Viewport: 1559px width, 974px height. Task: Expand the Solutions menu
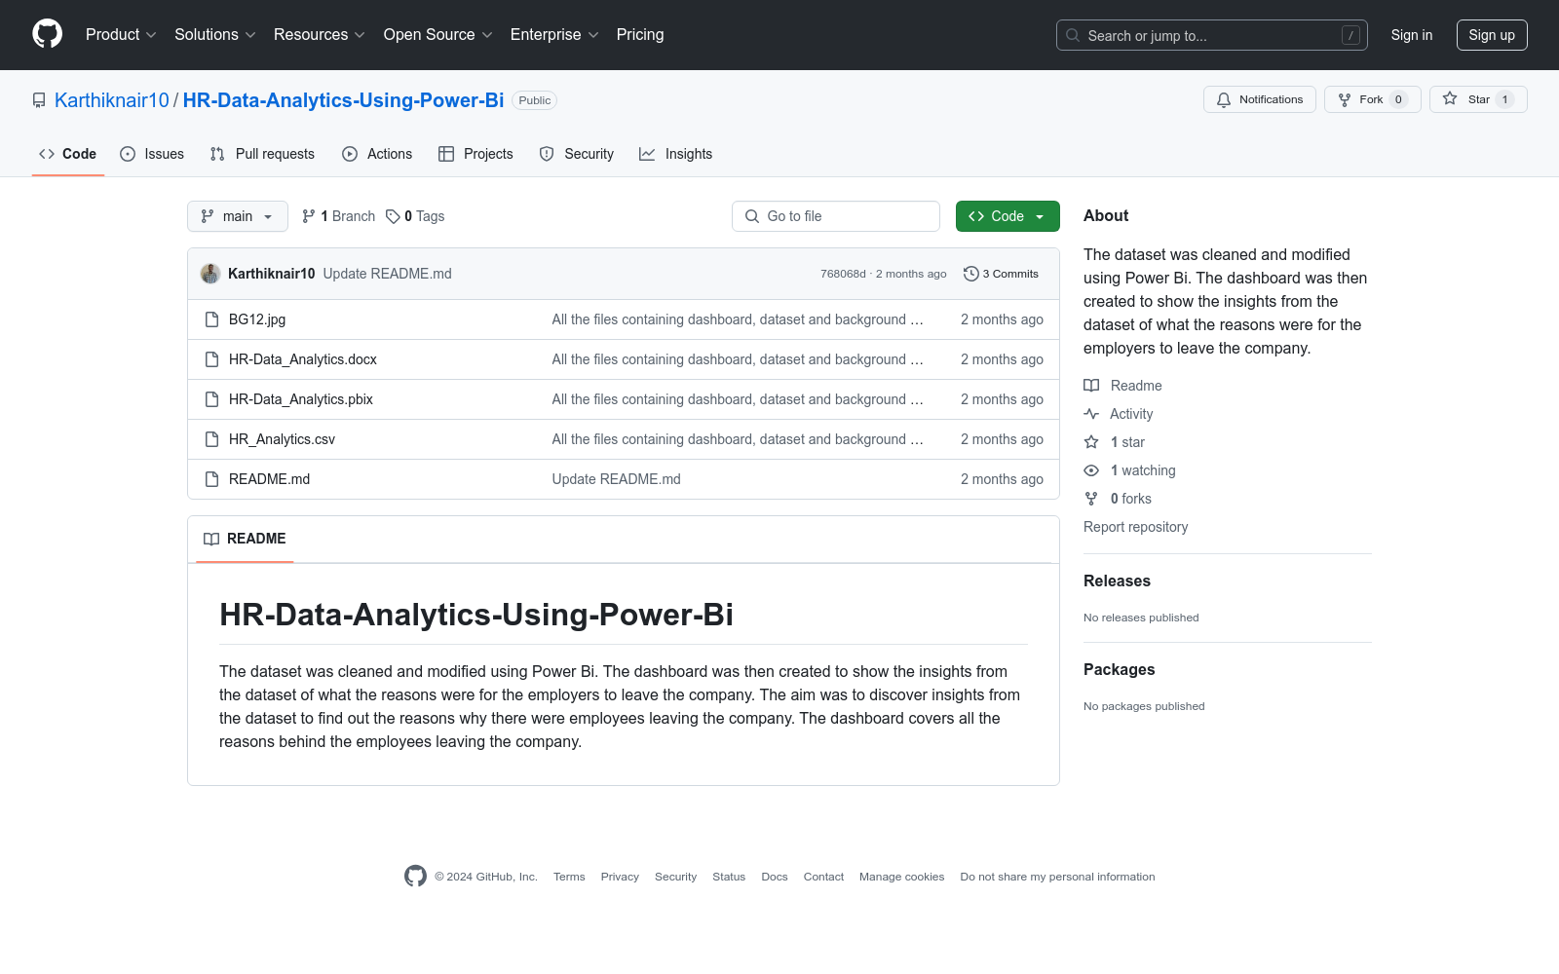(x=215, y=34)
